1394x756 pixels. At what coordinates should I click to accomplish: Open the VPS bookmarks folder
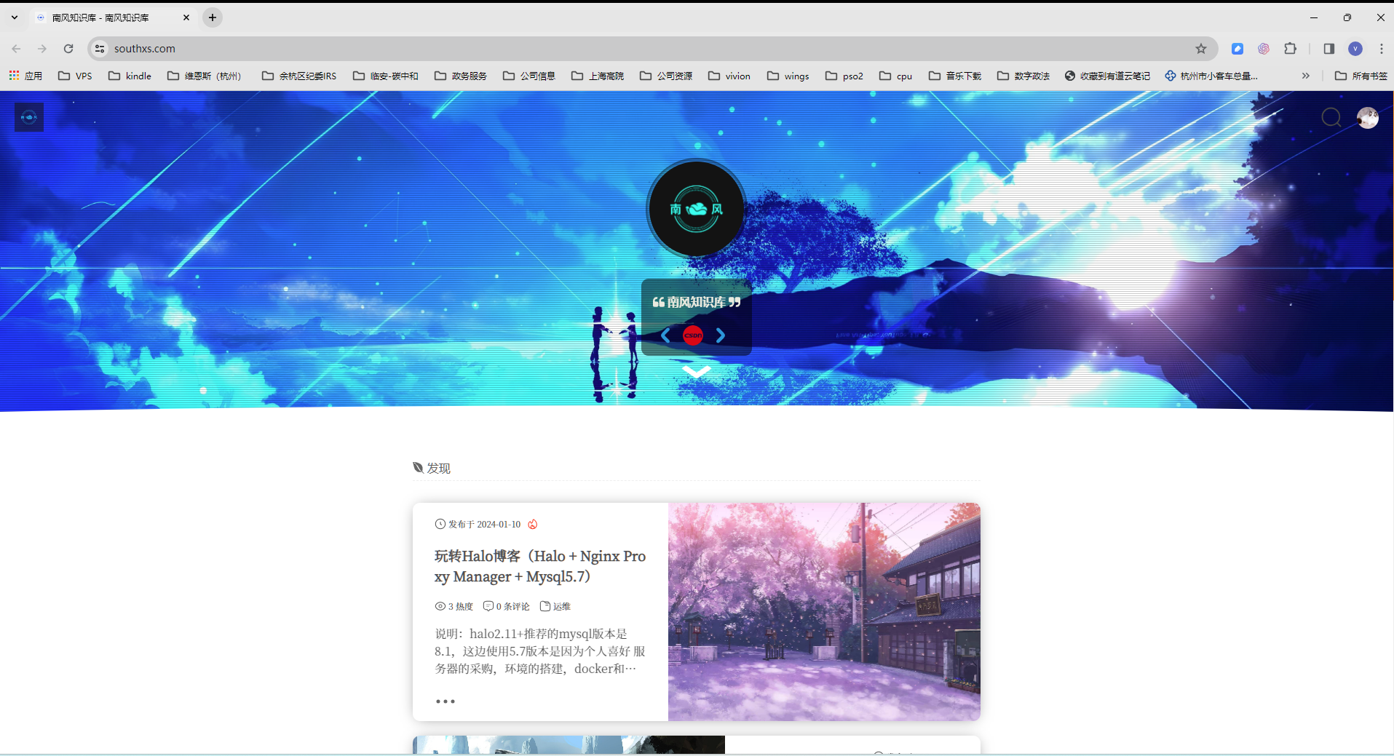[x=75, y=76]
